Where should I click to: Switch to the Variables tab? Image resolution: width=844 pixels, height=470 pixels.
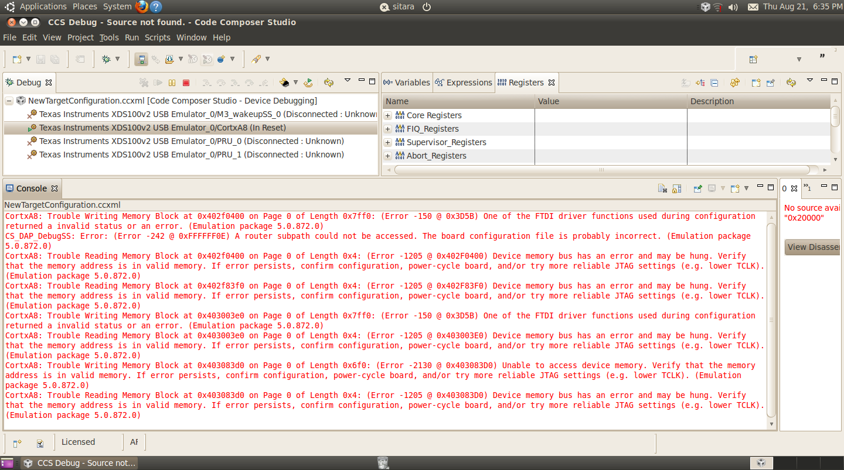407,83
